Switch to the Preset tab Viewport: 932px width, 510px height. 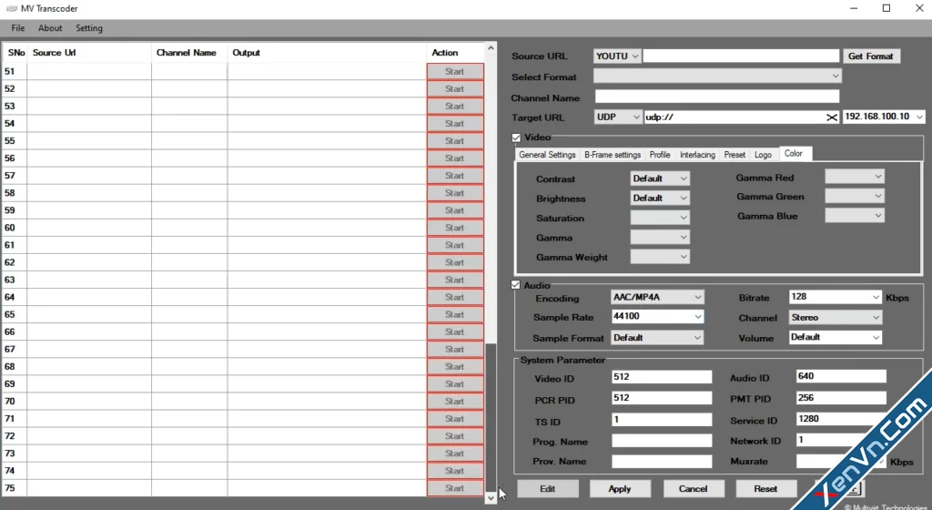[x=734, y=155]
